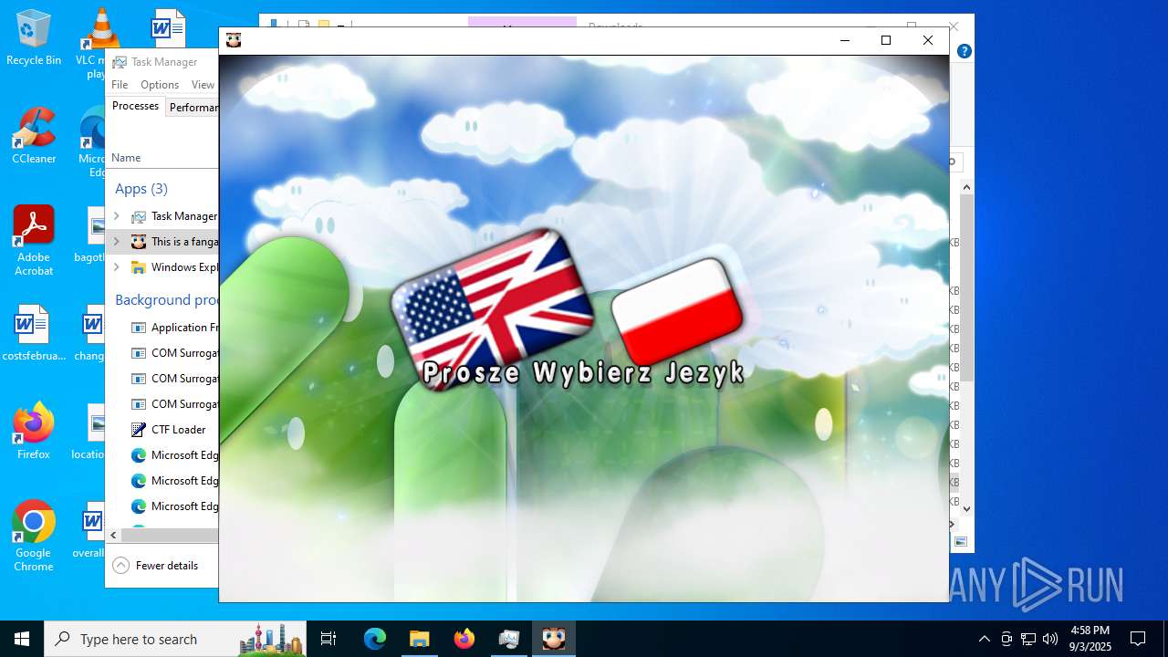
Task: Open network status tray icon
Action: 1028,639
